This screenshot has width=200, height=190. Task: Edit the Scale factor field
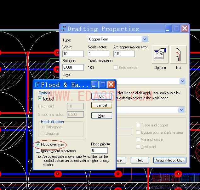click(x=99, y=54)
